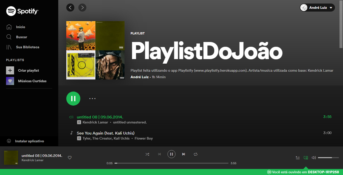The height and width of the screenshot is (175, 343).
Task: Click the song progress bar
Action: [171, 163]
